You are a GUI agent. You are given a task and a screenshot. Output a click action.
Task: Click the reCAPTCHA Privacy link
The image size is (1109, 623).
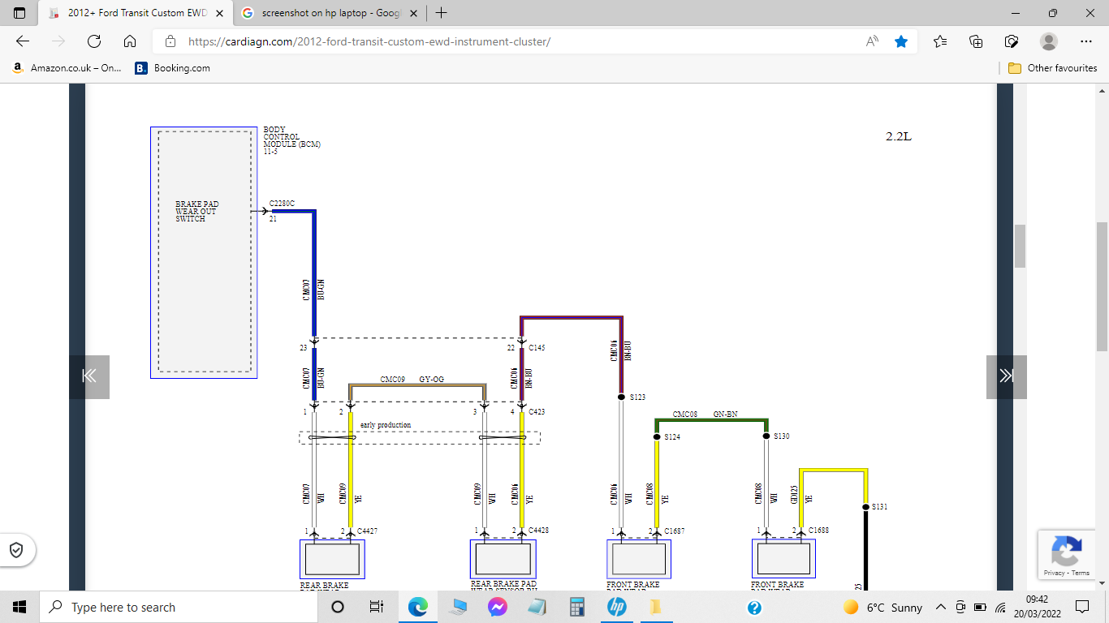pyautogui.click(x=1051, y=572)
